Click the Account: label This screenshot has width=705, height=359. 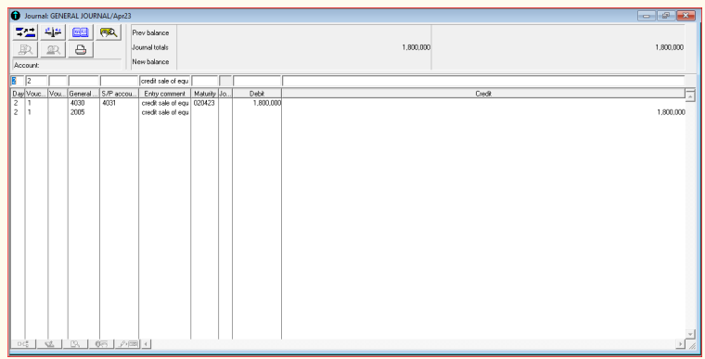coord(27,65)
